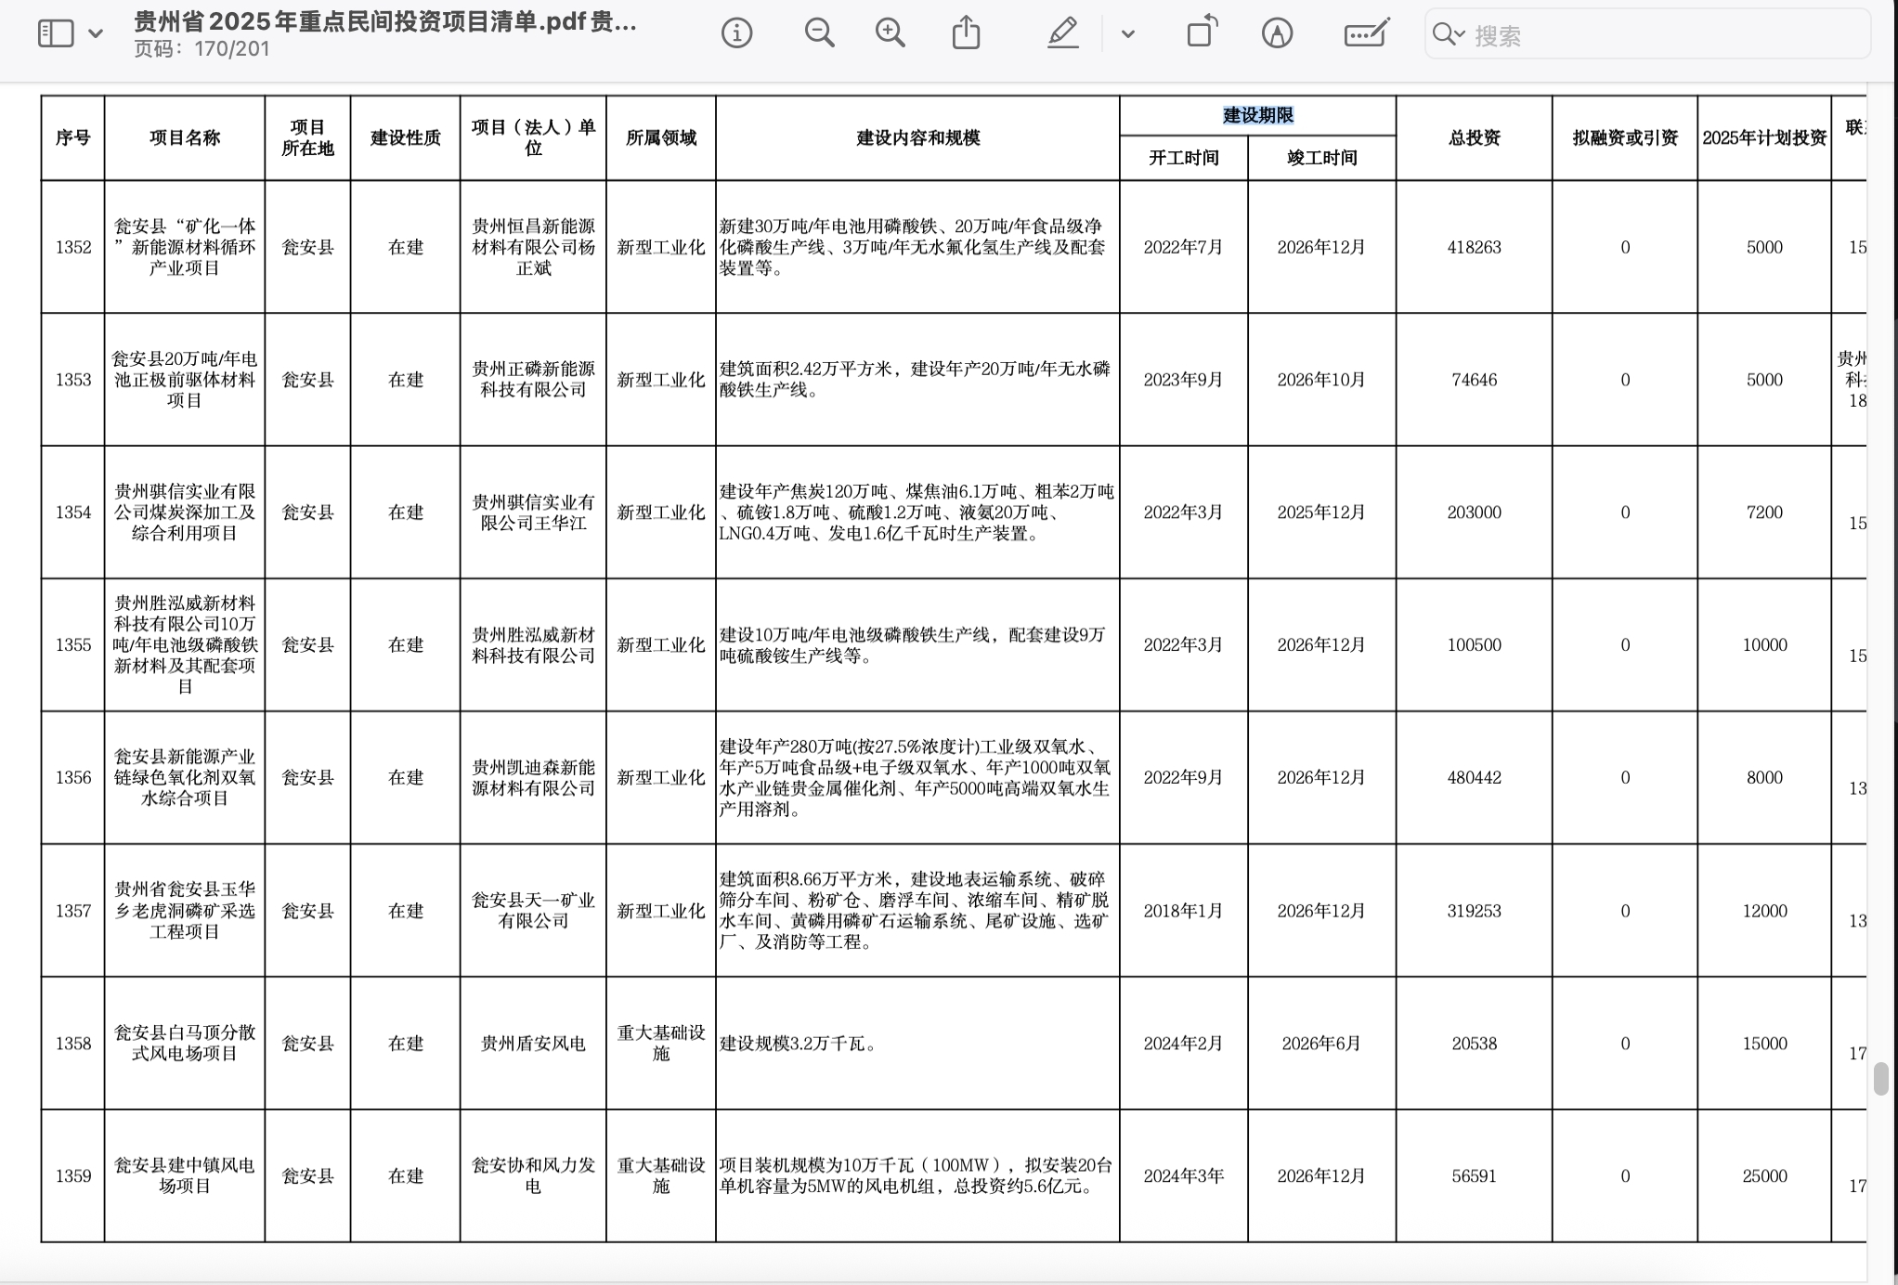Select highlighted 建设期限 header
Image resolution: width=1898 pixels, height=1285 pixels.
[1257, 115]
